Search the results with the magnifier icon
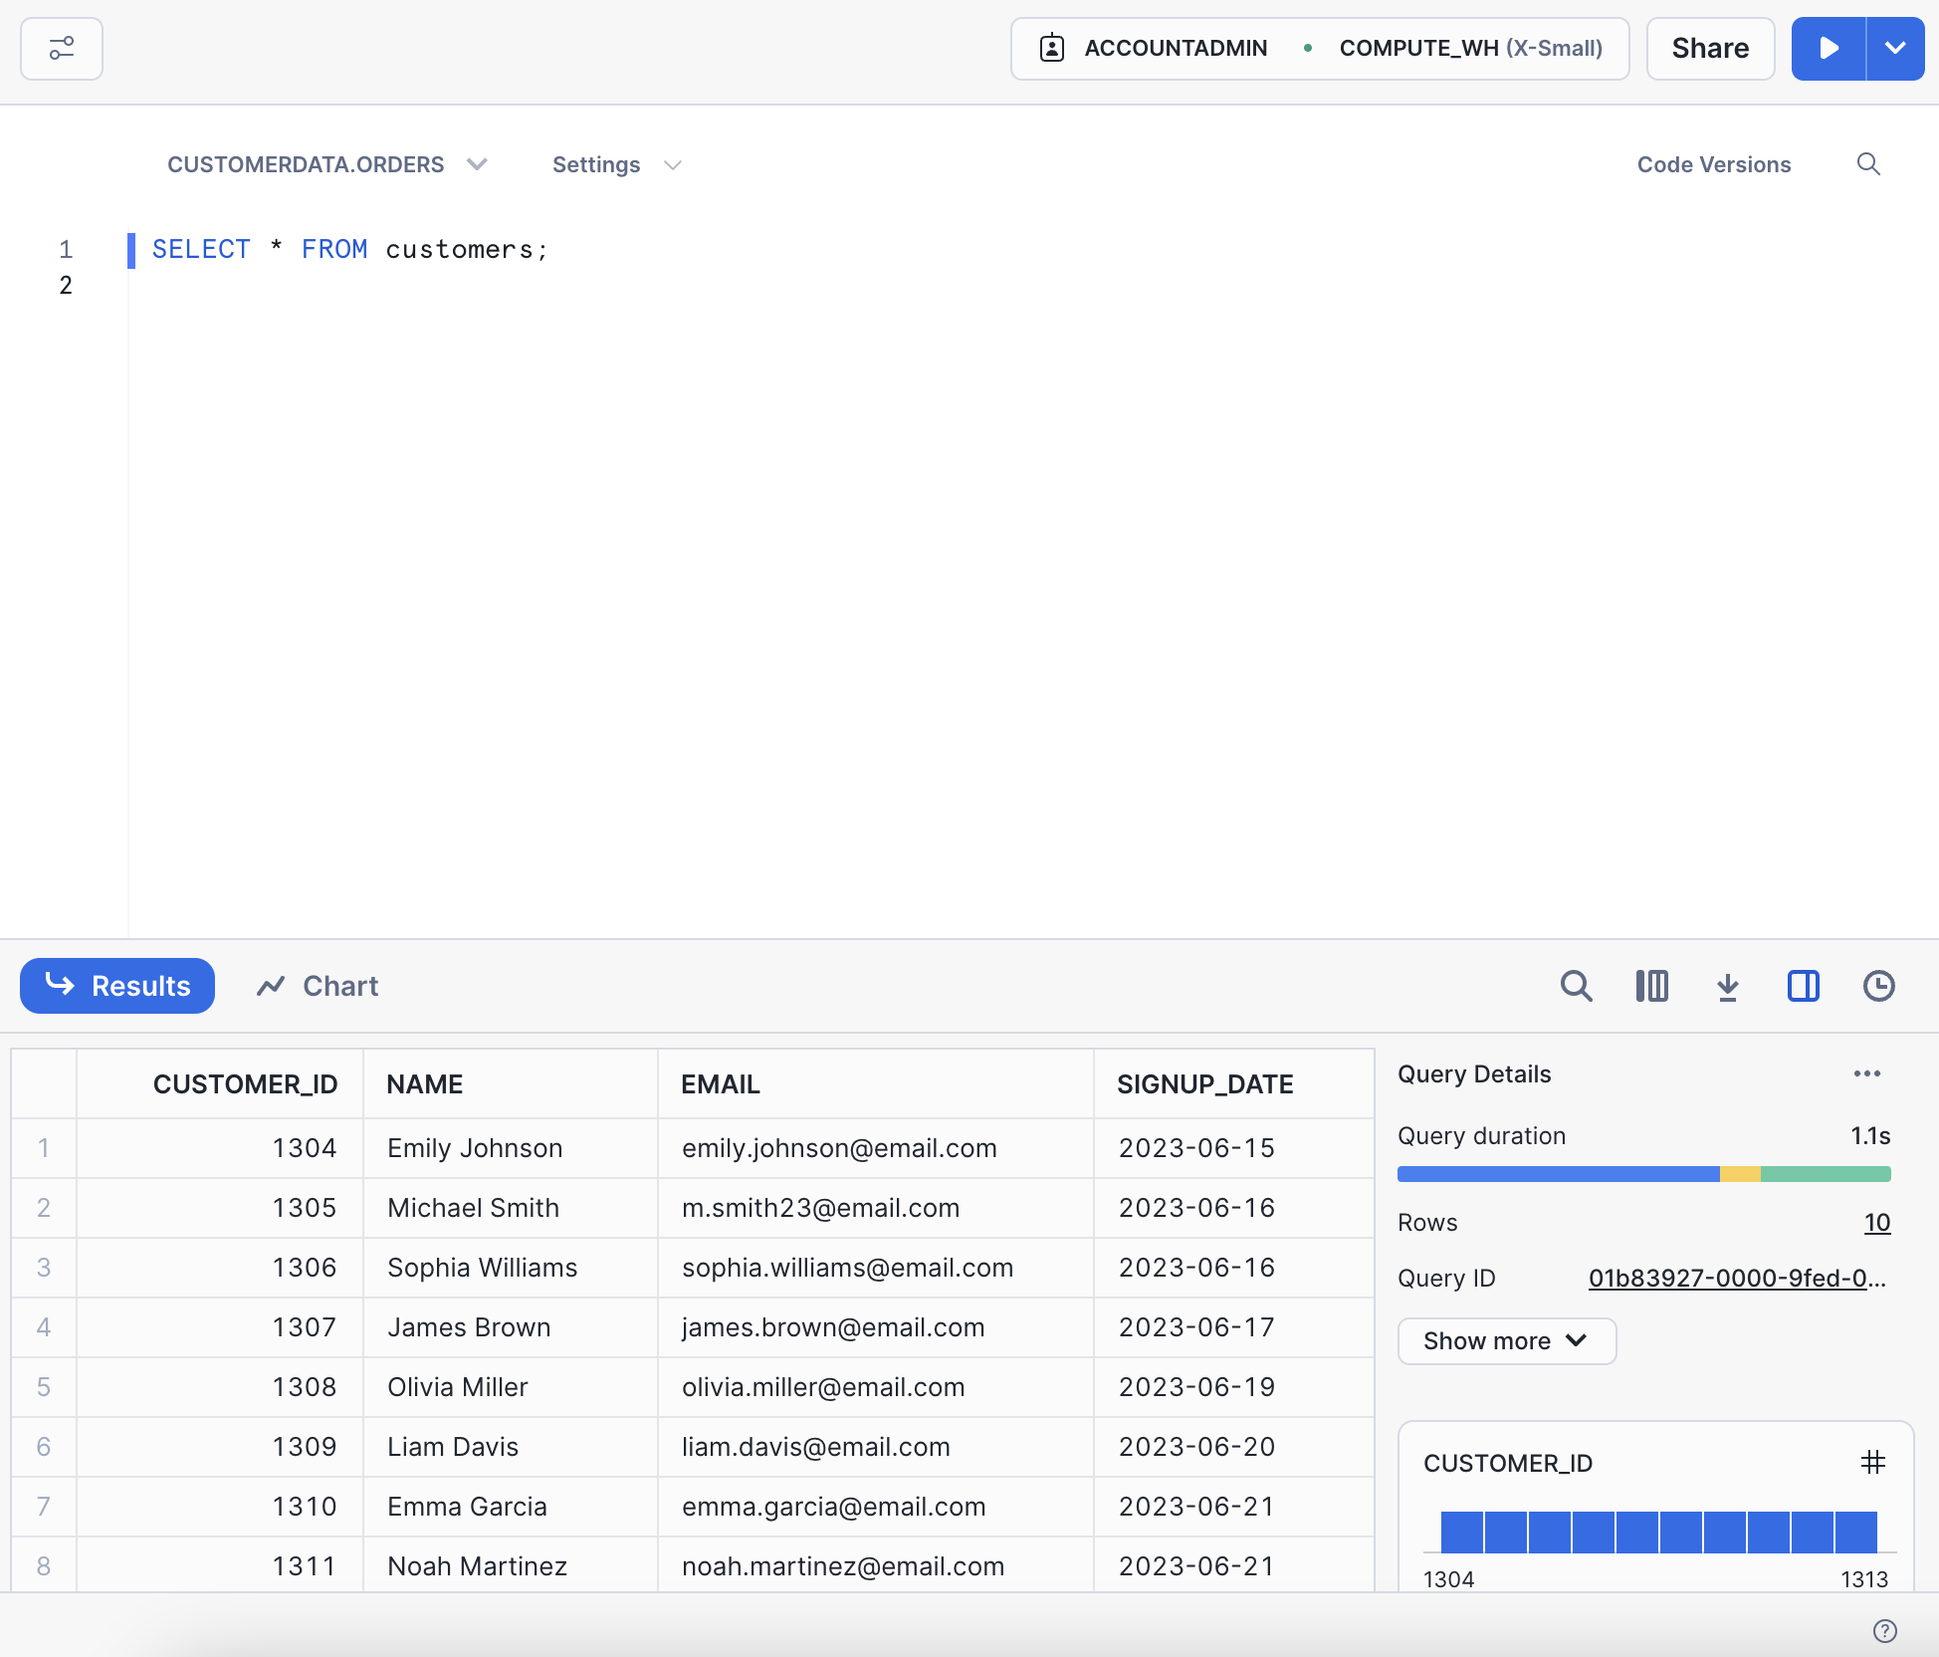Image resolution: width=1939 pixels, height=1657 pixels. [1576, 986]
